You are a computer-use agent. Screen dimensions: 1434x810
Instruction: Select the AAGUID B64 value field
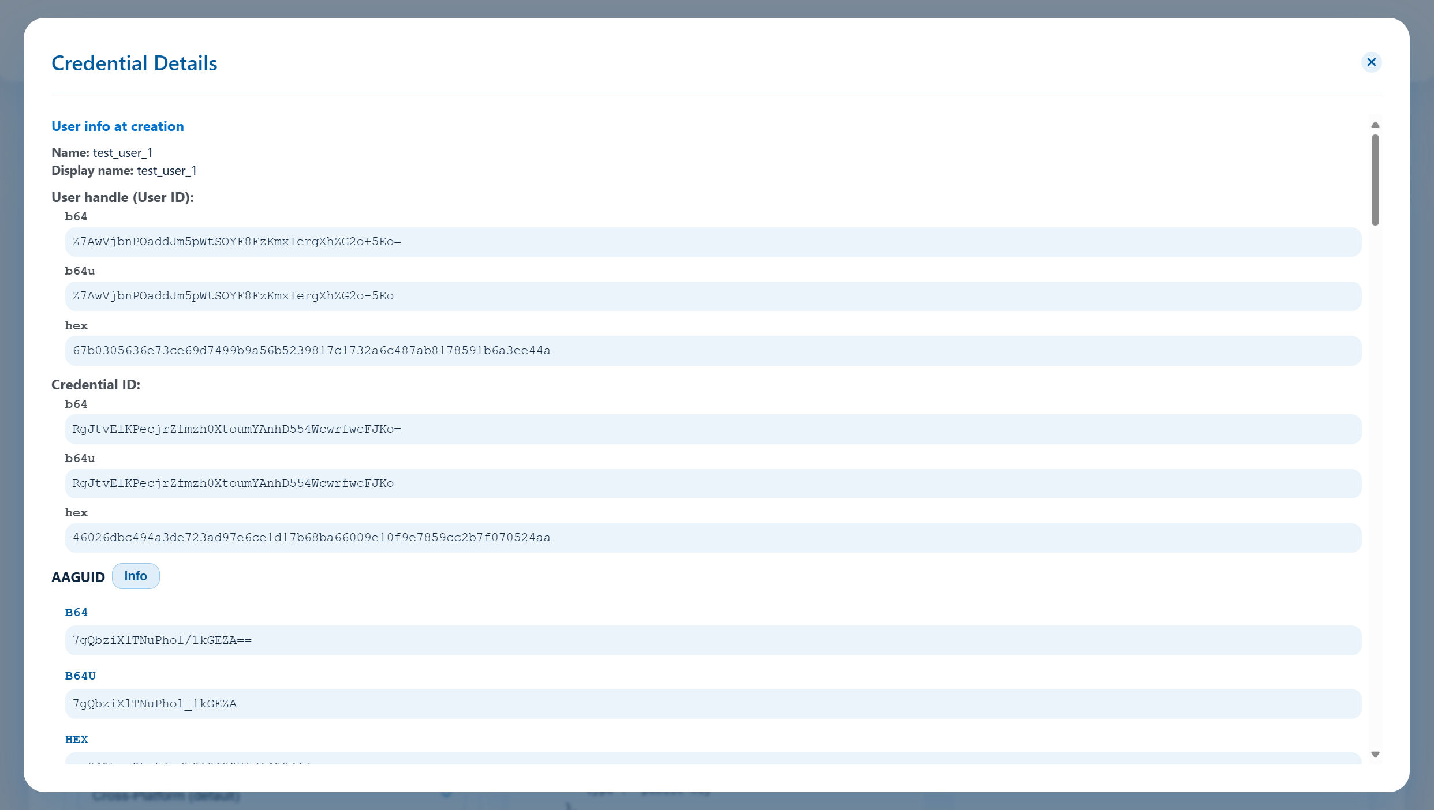pos(713,640)
